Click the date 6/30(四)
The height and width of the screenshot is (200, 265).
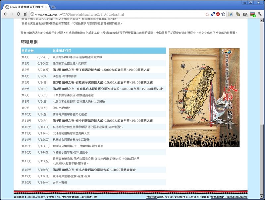[x=43, y=64]
